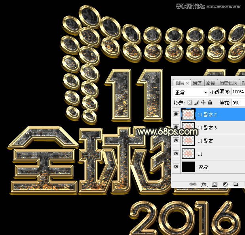Screen dimensions: 245x235
Task: Select the 11 副本 3 layer thumbnail
Action: tap(188, 128)
